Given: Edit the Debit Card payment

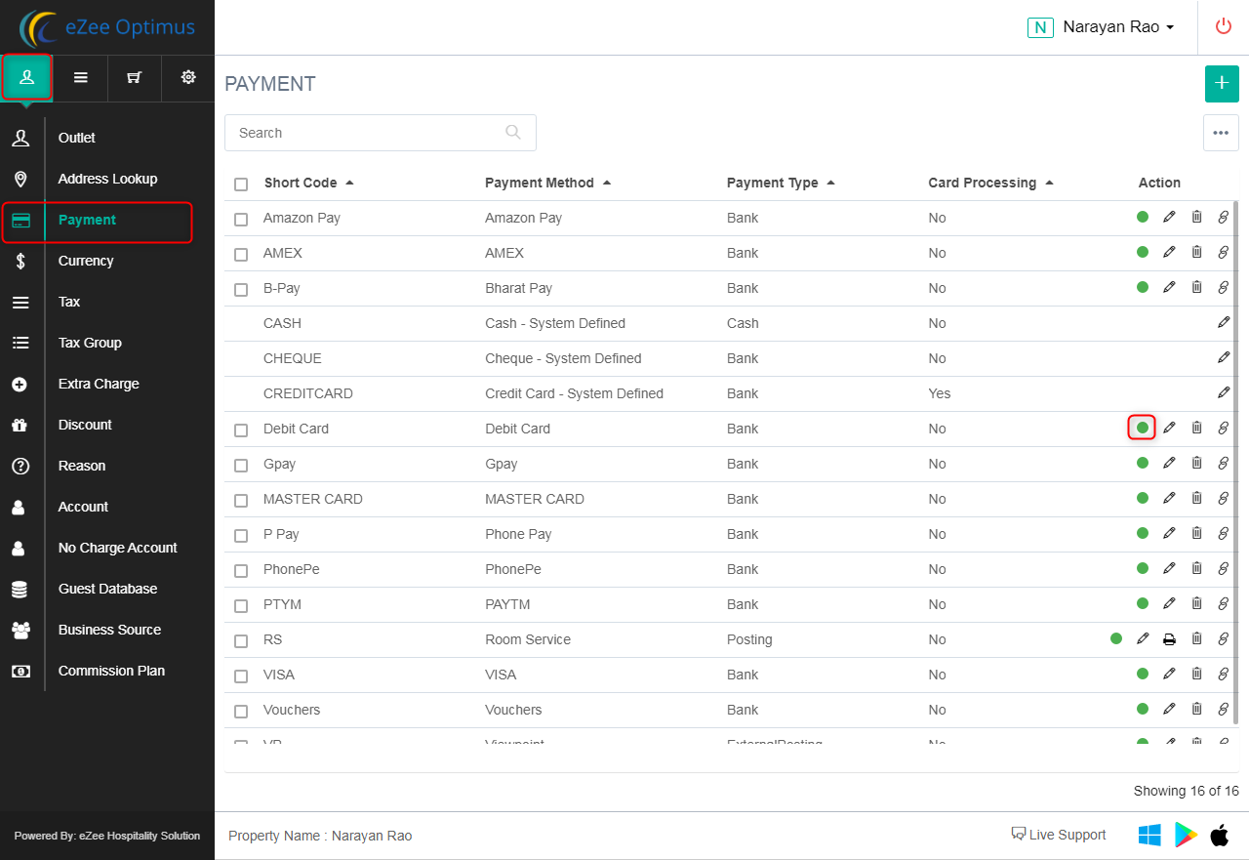Looking at the screenshot, I should point(1169,429).
